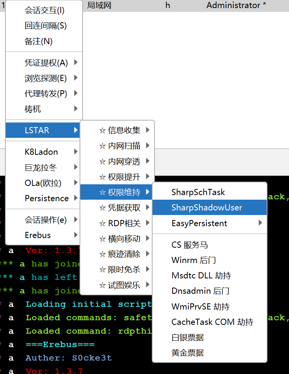
Task: Expand the Persistence submenu
Action: (x=43, y=198)
